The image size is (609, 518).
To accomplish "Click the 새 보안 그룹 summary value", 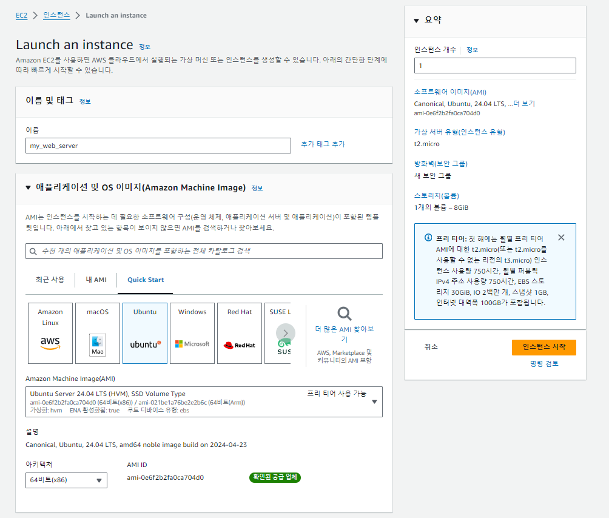I will pos(432,176).
